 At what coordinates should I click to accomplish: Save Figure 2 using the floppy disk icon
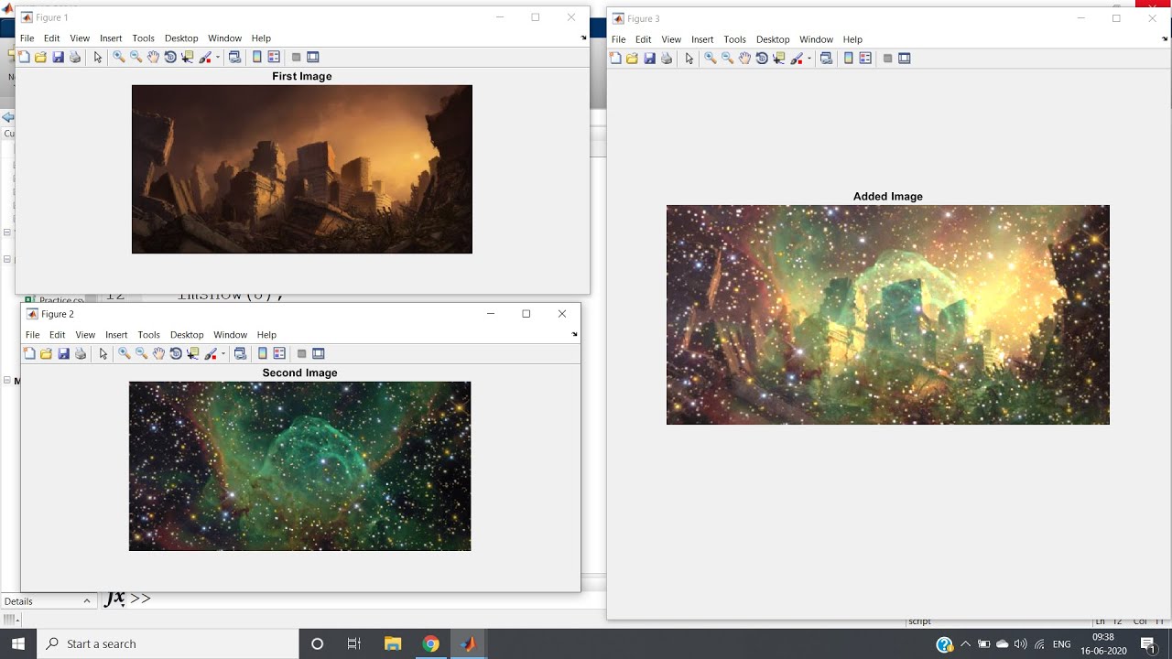pyautogui.click(x=63, y=353)
